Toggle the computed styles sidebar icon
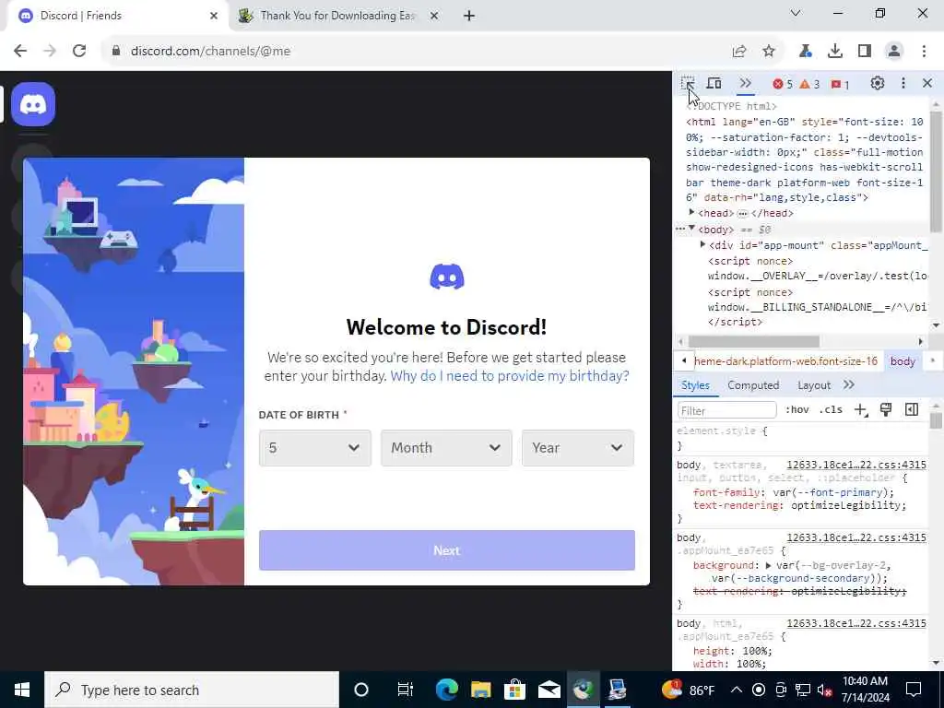 tap(912, 410)
